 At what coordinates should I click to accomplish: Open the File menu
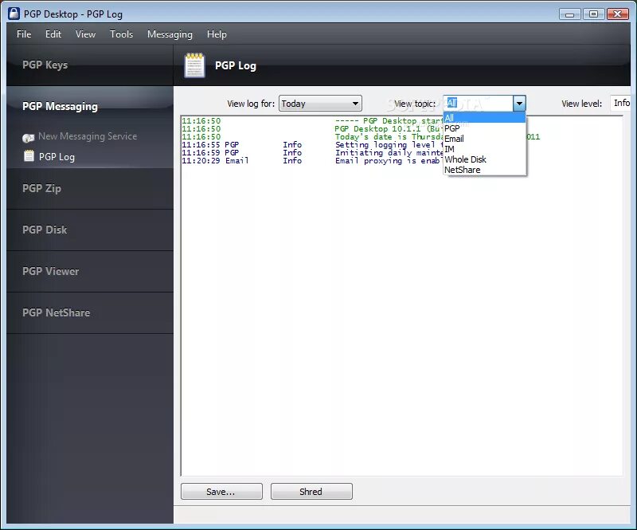24,34
